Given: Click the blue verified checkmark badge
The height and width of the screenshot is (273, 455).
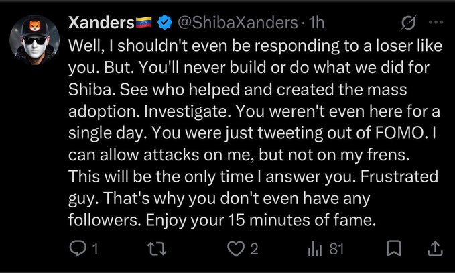Looking at the screenshot, I should tap(165, 22).
